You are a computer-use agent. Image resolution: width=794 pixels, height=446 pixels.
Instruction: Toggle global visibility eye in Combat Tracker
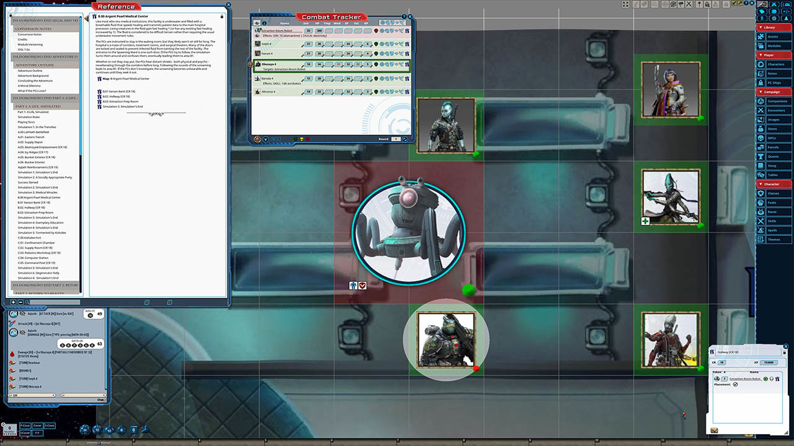tap(257, 24)
